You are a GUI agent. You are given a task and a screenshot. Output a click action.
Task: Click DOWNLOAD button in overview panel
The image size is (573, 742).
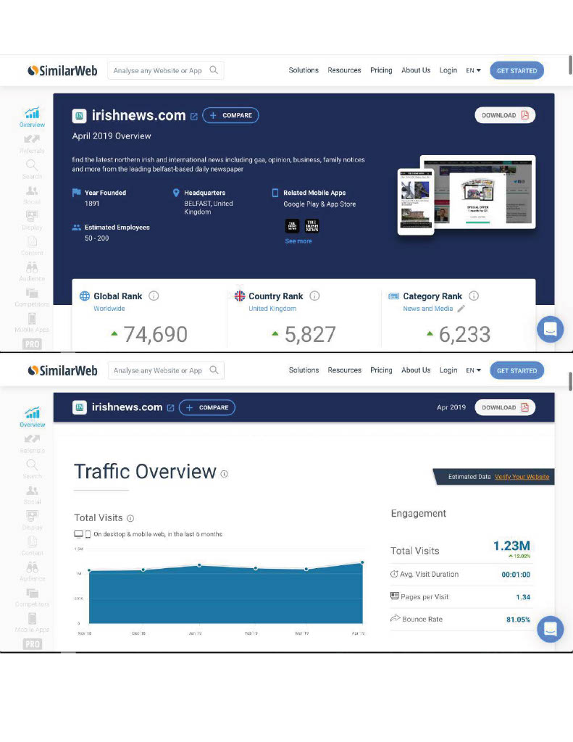coord(505,115)
